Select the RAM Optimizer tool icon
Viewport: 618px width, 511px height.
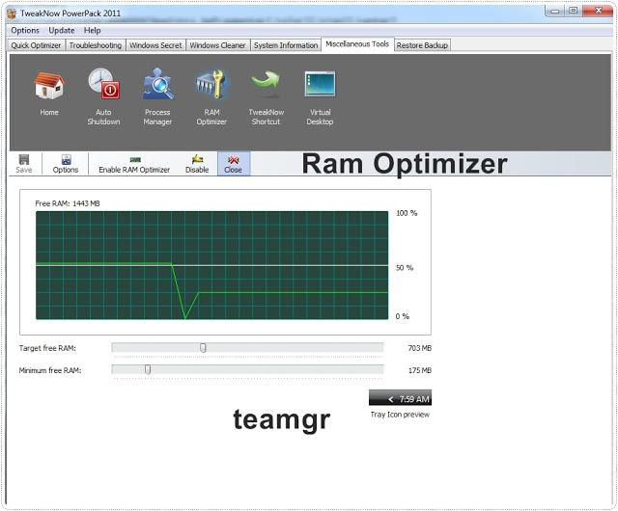coord(211,84)
